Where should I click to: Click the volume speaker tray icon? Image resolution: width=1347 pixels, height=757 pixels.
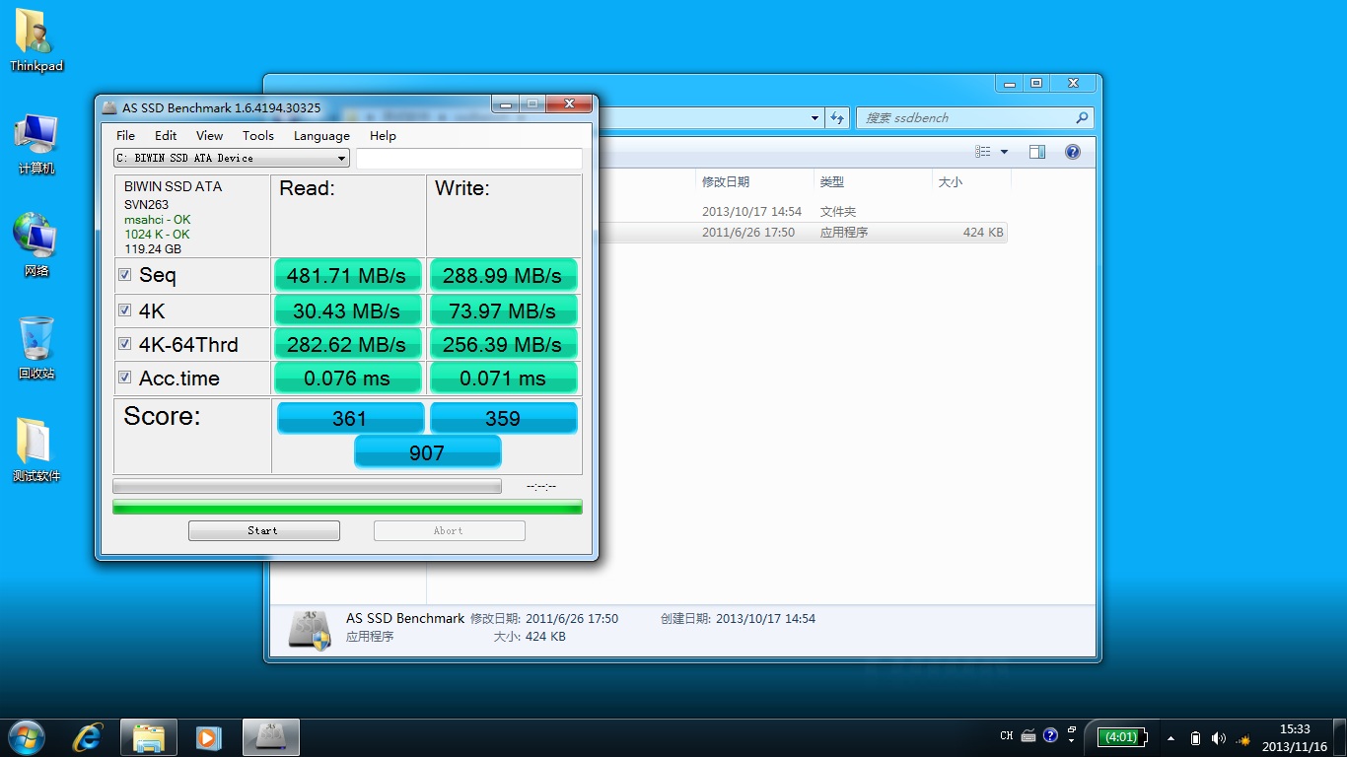tap(1218, 738)
